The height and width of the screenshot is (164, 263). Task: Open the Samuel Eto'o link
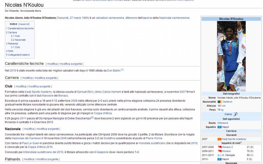pos(85,92)
